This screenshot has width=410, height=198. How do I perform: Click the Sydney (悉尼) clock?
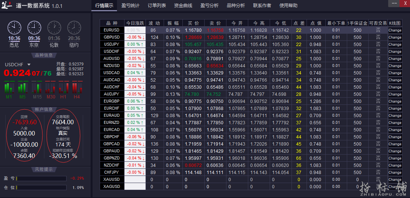pyautogui.click(x=14, y=28)
